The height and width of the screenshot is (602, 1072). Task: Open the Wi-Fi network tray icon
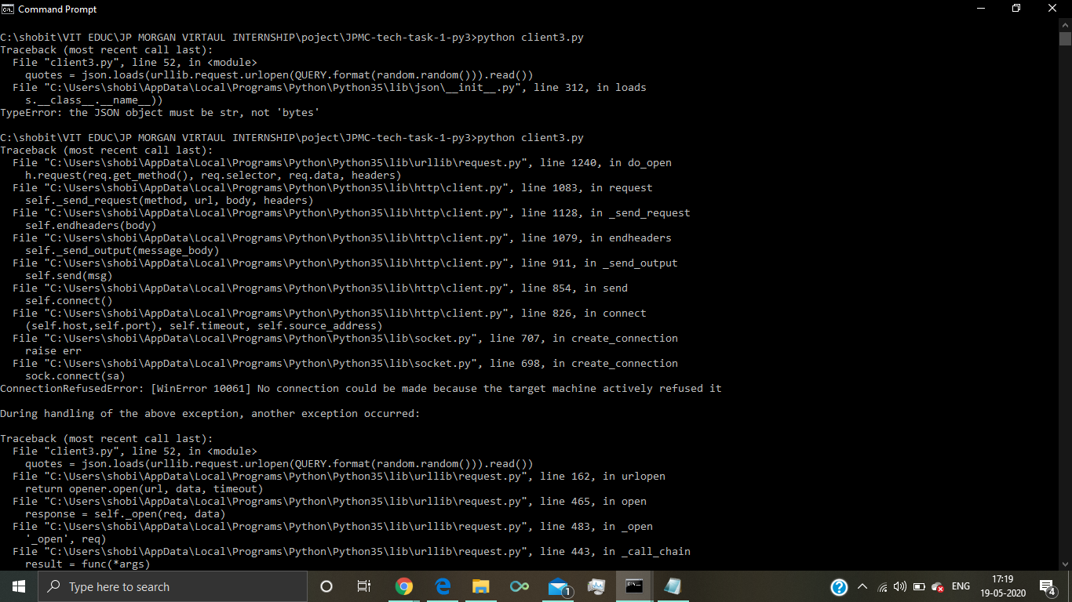pos(882,587)
